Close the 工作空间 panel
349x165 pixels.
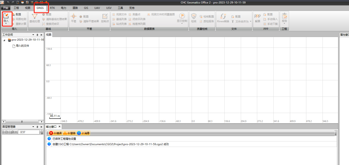(41, 35)
